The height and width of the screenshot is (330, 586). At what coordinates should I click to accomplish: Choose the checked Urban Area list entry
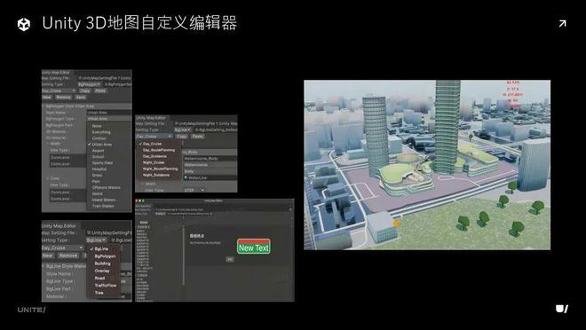101,145
